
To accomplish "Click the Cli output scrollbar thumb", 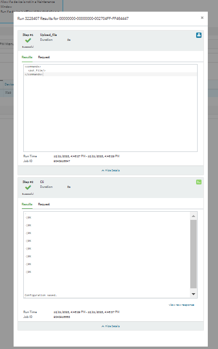I will coord(194,254).
